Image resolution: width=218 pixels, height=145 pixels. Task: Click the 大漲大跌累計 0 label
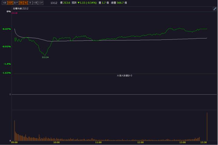(x=124, y=76)
